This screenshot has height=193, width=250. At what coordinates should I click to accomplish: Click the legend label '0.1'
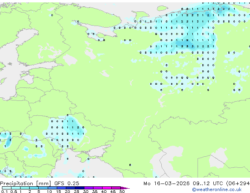[x=4, y=191]
